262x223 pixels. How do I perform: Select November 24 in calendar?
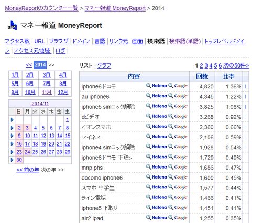[27, 152]
